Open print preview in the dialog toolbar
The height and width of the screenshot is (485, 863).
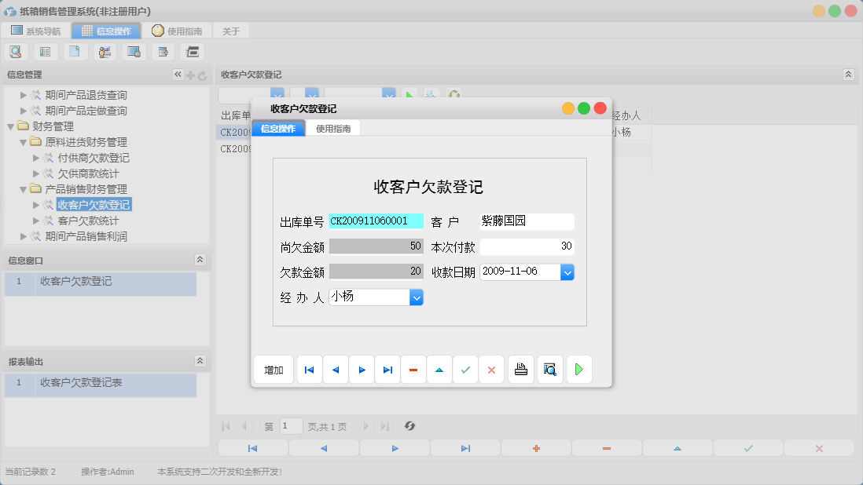[x=549, y=369]
